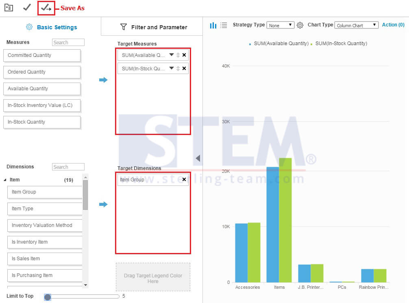Screen dimensions: 409x303
Task: Click the Limit to Top slider handle
Action: click(x=48, y=297)
